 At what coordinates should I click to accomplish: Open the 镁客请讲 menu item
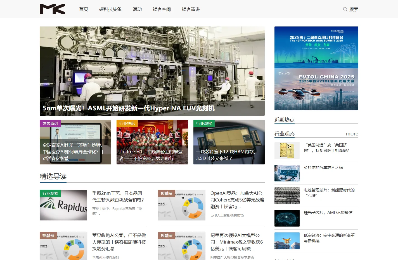click(x=191, y=9)
